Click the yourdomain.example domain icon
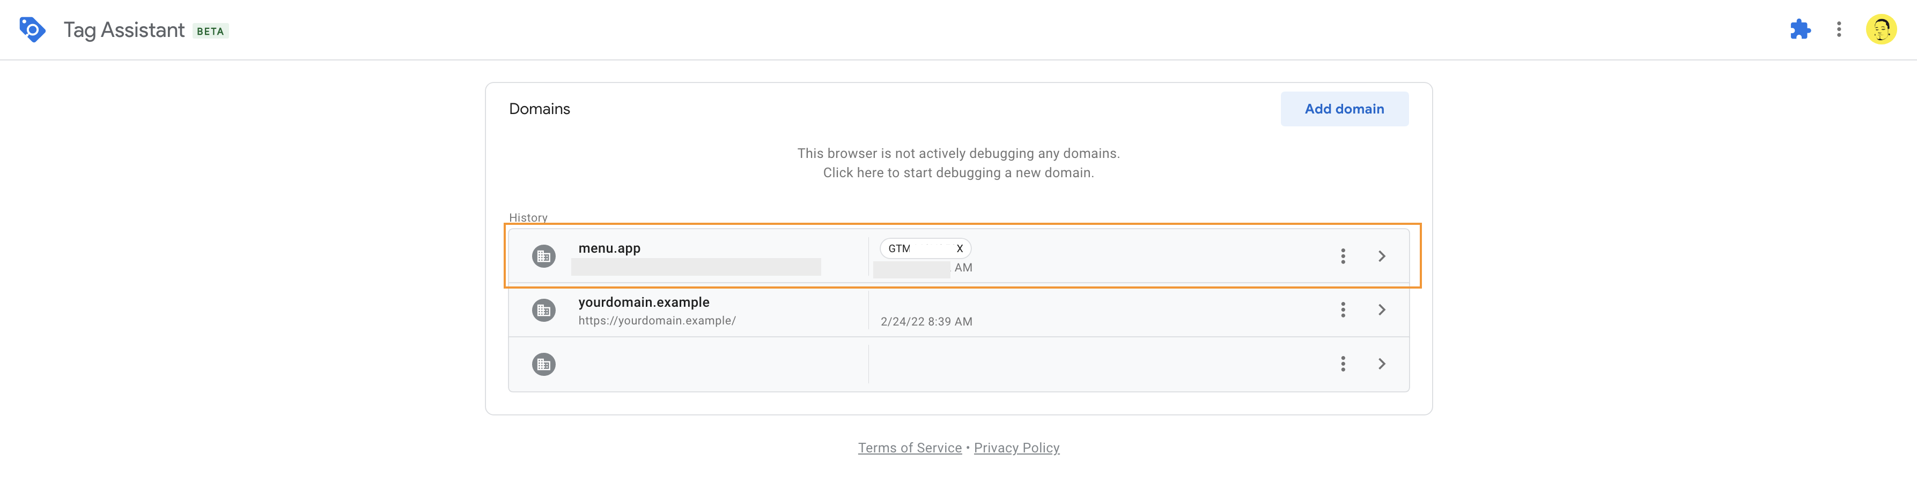1917x484 pixels. click(x=544, y=311)
